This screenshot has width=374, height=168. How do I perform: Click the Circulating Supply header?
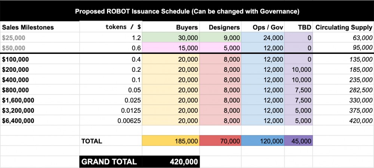pyautogui.click(x=344, y=27)
